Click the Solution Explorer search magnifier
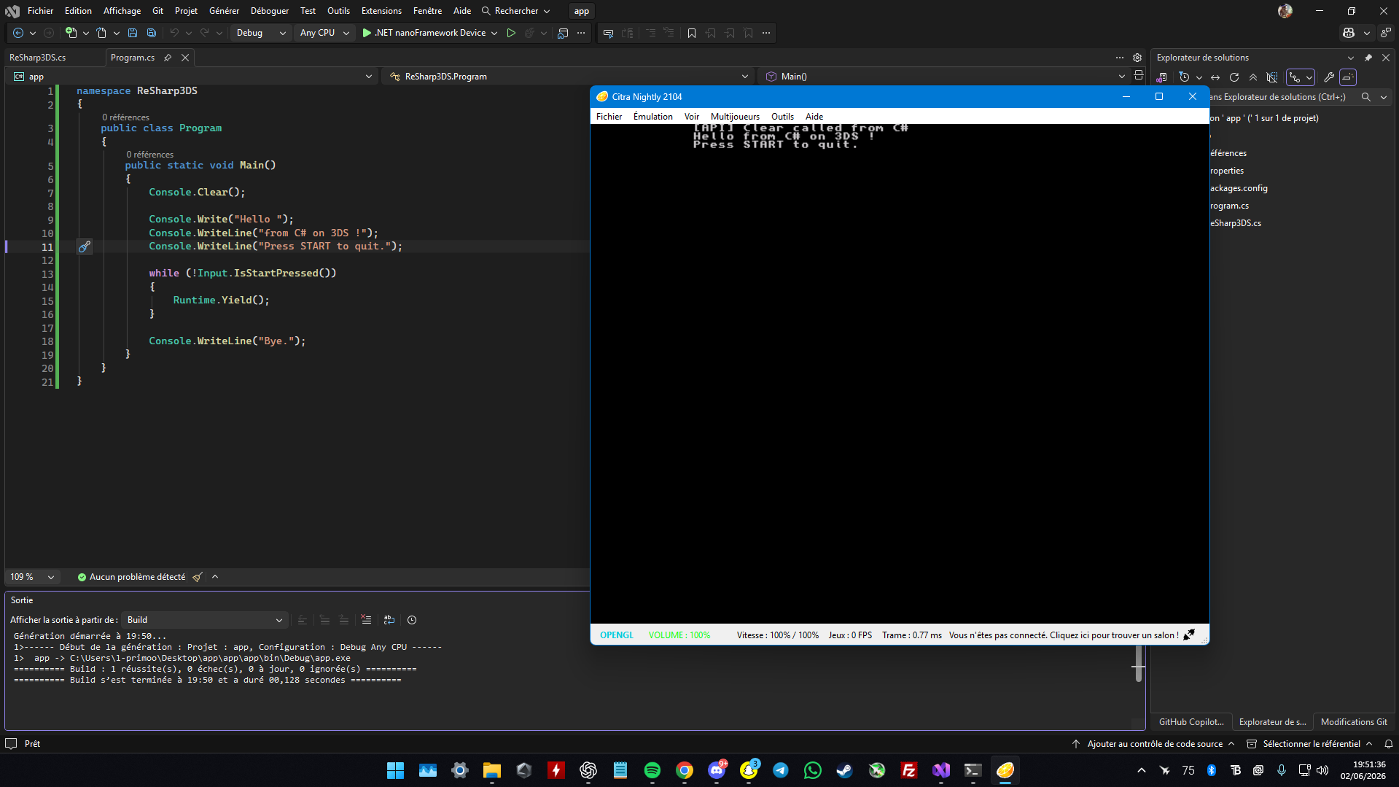The height and width of the screenshot is (787, 1399). 1366,97
